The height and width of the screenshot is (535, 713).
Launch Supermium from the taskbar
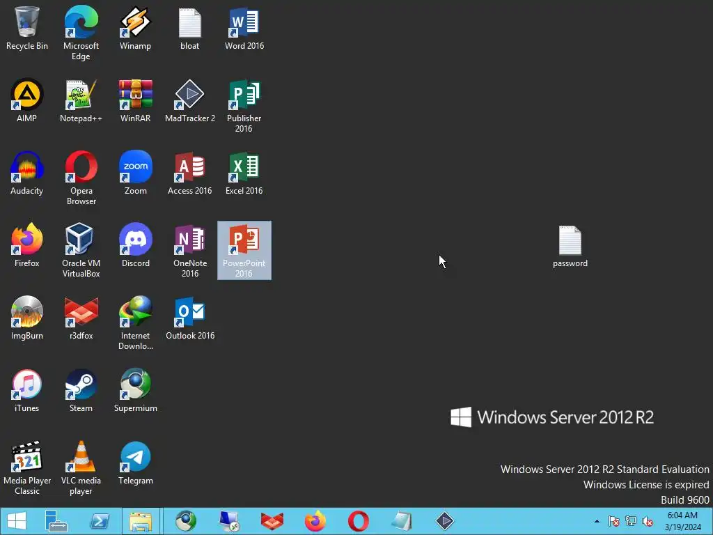(x=186, y=521)
